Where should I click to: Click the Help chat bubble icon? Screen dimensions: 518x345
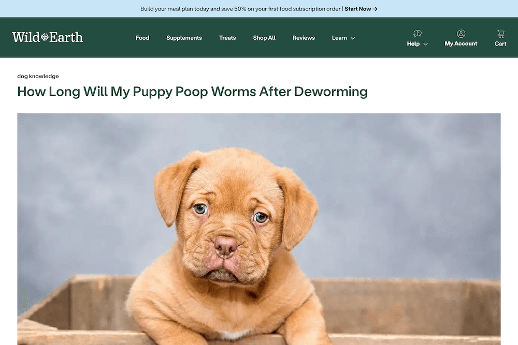(417, 34)
